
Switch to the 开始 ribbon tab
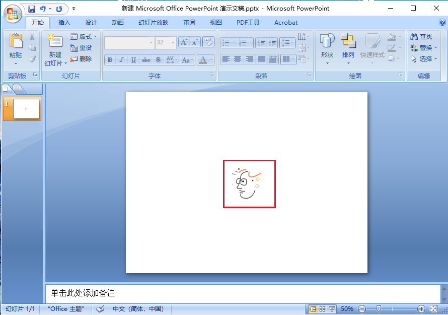pos(37,23)
